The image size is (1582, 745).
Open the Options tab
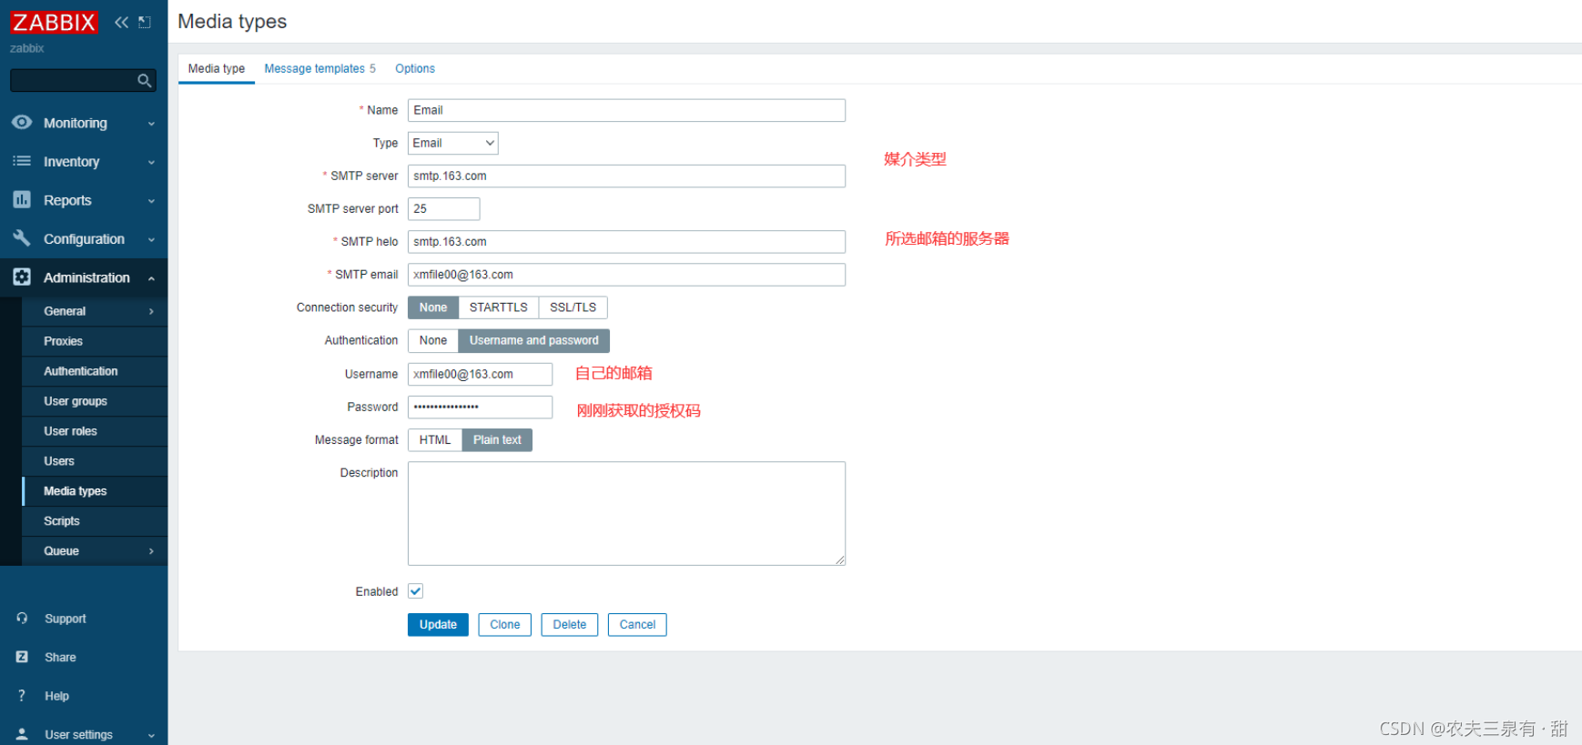pyautogui.click(x=415, y=68)
